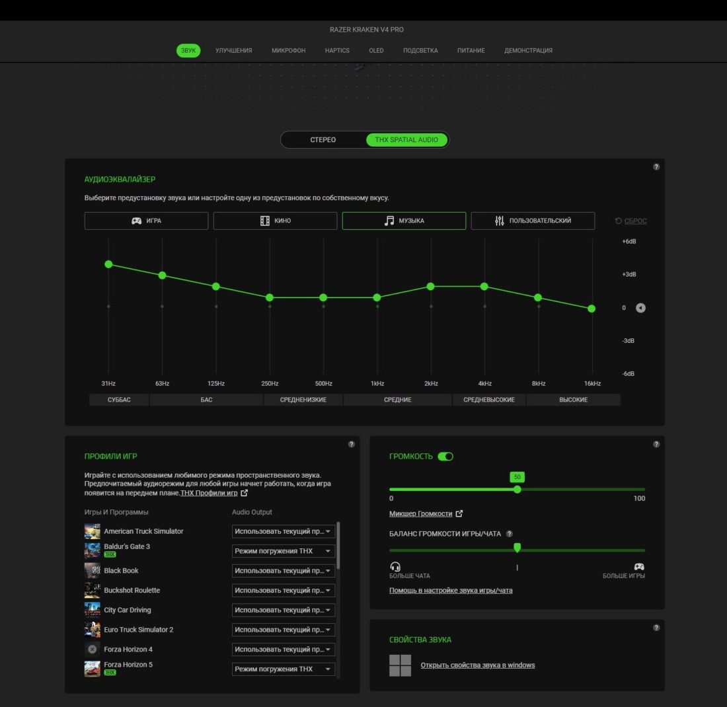This screenshot has height=707, width=727.
Task: Toggle the Громкость volume switch
Action: pyautogui.click(x=445, y=457)
